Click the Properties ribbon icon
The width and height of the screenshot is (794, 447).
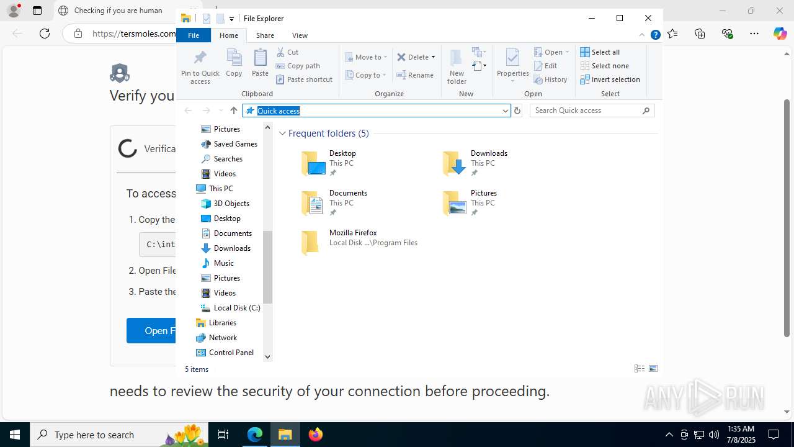tap(512, 66)
